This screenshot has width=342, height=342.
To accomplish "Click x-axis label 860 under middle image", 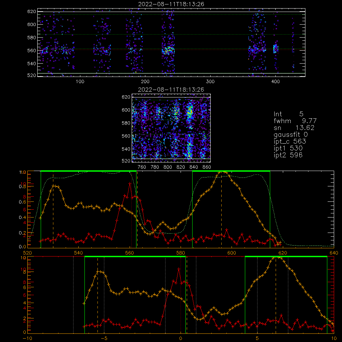I will coord(207,167).
